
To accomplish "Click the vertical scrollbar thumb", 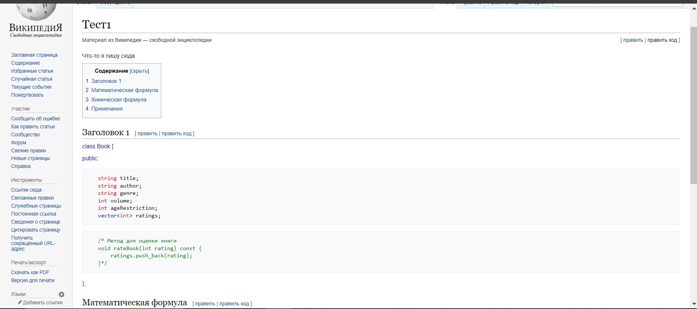I will 693,105.
